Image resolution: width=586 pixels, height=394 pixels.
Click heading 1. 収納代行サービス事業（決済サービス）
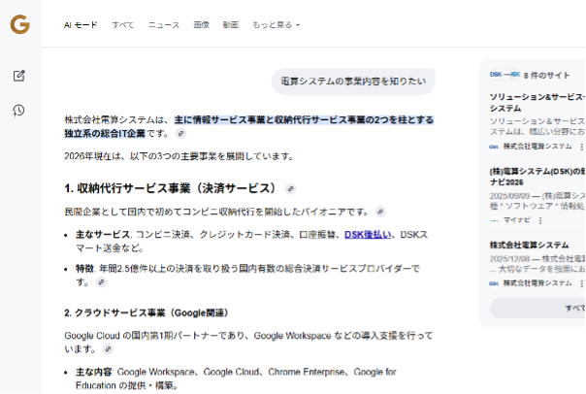click(x=170, y=188)
